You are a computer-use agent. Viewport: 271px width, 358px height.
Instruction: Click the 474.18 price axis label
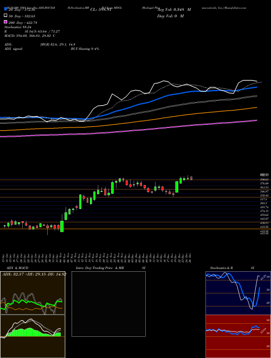(x=265, y=211)
